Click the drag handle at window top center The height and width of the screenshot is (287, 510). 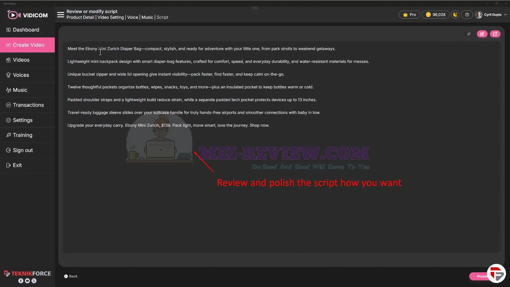tap(255, 8)
